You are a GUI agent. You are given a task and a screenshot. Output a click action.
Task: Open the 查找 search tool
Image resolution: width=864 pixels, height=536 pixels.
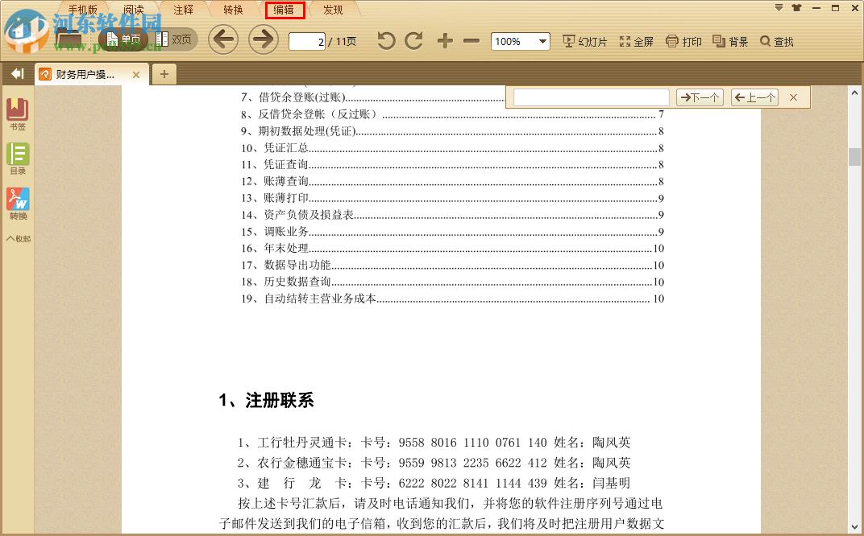(776, 41)
